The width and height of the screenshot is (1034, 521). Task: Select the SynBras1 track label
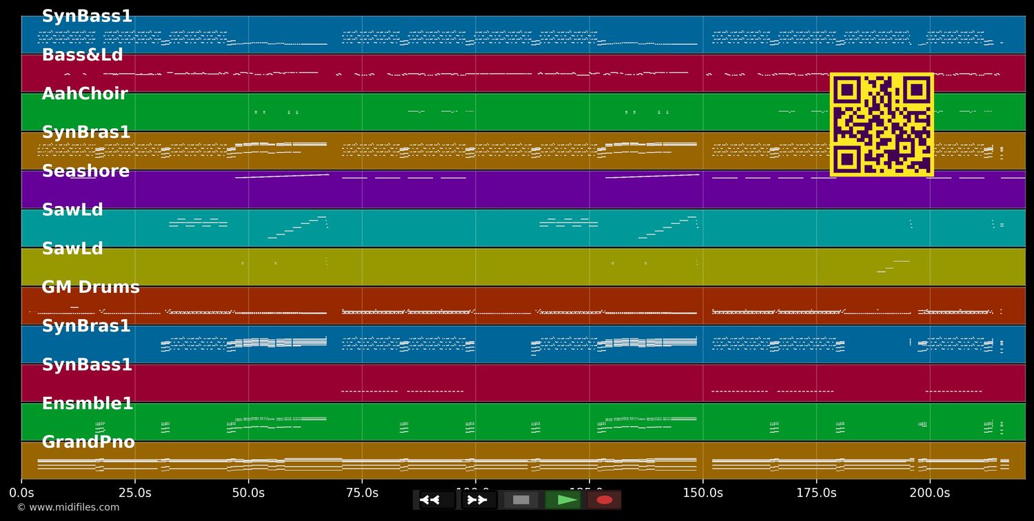[87, 132]
